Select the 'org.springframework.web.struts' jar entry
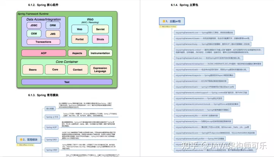Viewport: 274px width, 157px height. pos(215,150)
